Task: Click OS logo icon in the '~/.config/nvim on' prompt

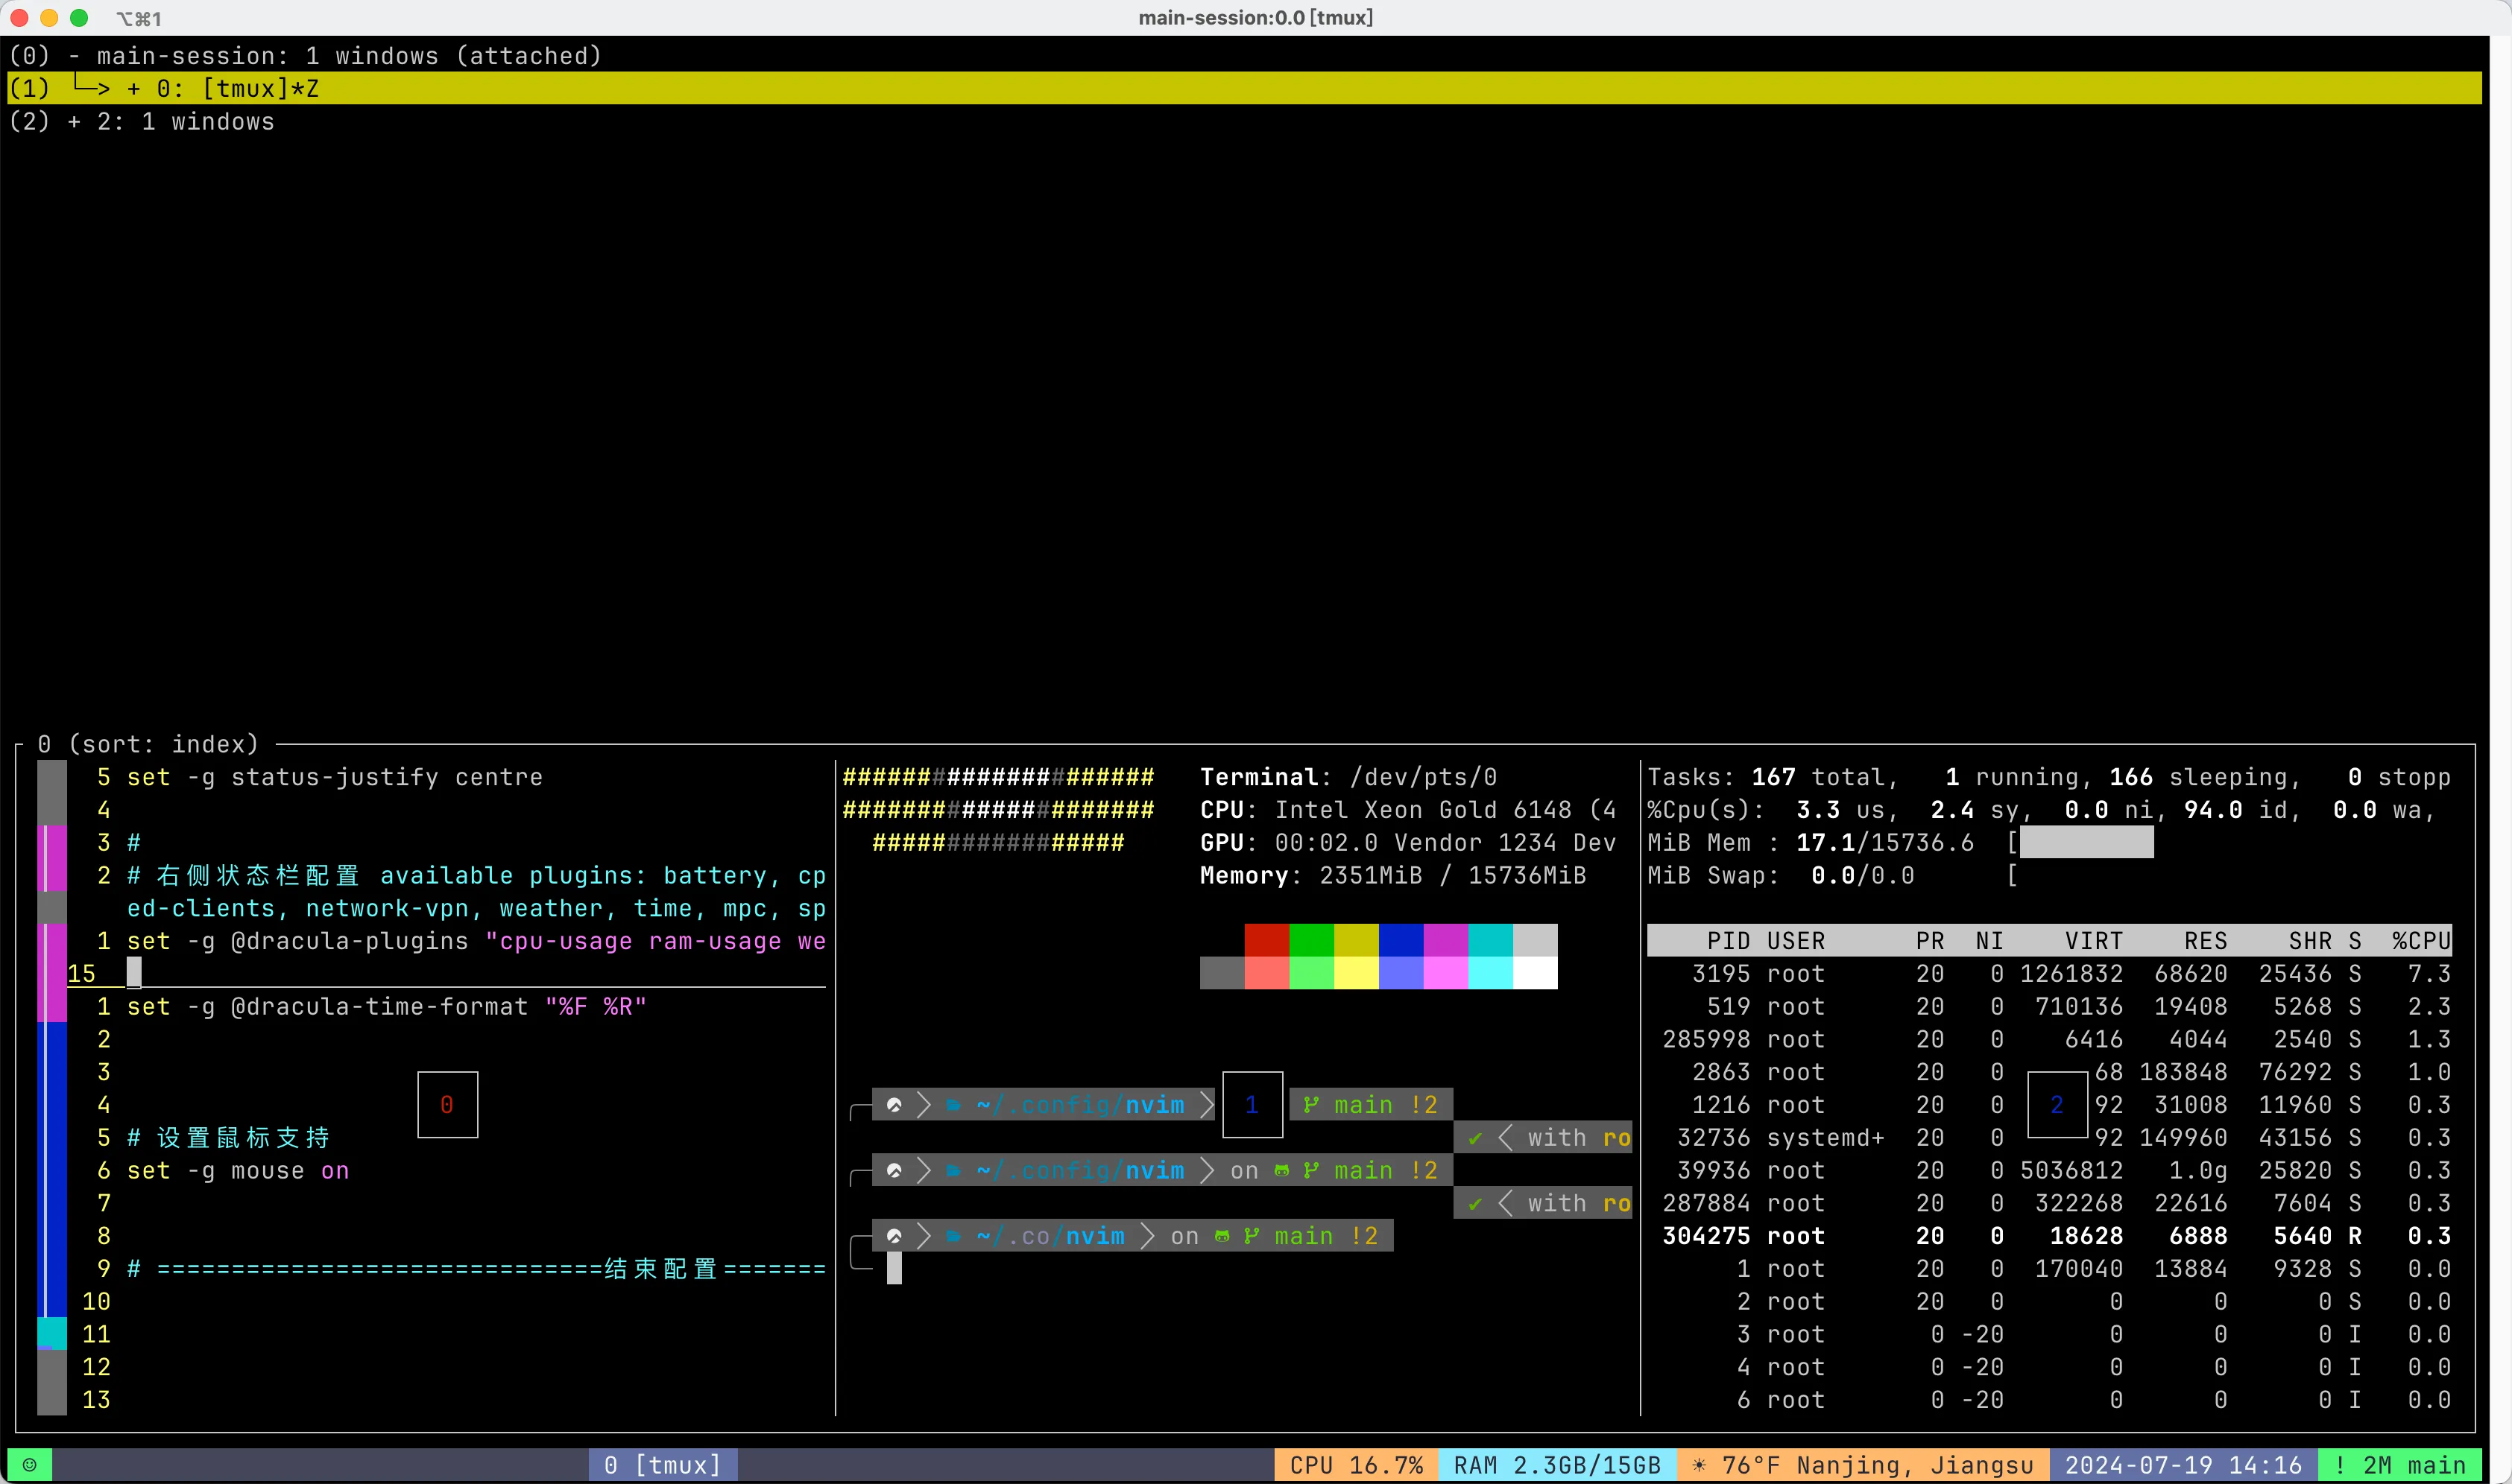Action: (894, 1170)
